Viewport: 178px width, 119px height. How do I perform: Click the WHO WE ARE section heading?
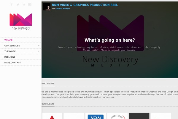tap(48, 84)
